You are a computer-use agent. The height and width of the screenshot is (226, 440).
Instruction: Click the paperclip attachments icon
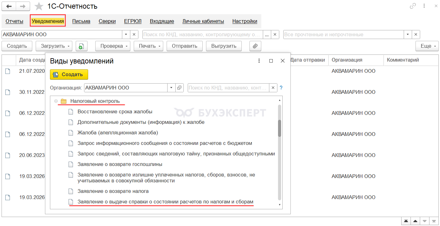tap(255, 46)
